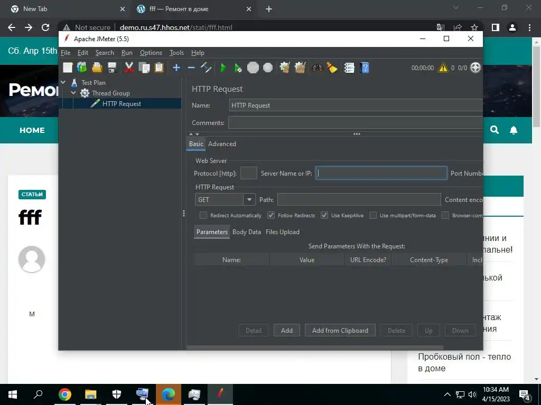Open Help with the blue question icon

click(x=365, y=68)
